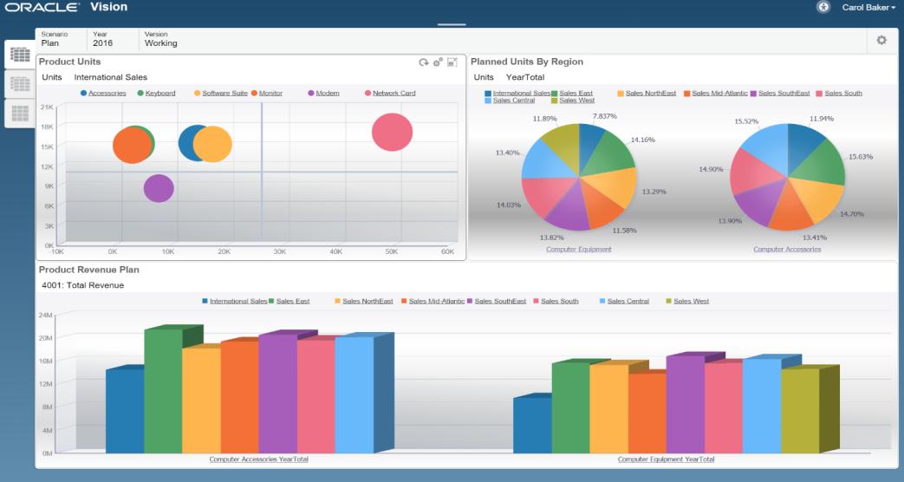Click Sales NorthEast in Product Revenue legend

[367, 301]
